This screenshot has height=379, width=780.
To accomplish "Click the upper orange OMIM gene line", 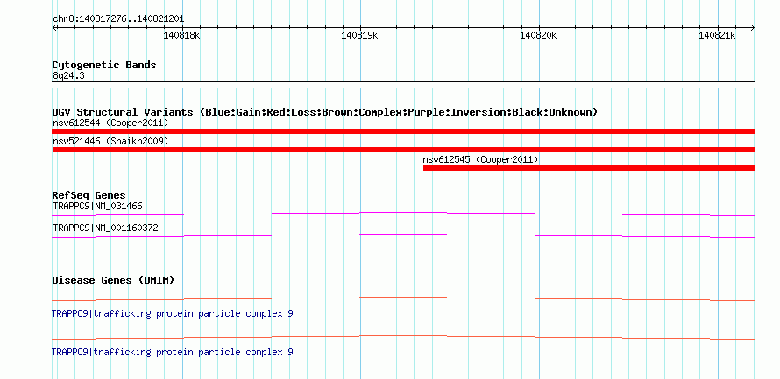I will coord(403,299).
